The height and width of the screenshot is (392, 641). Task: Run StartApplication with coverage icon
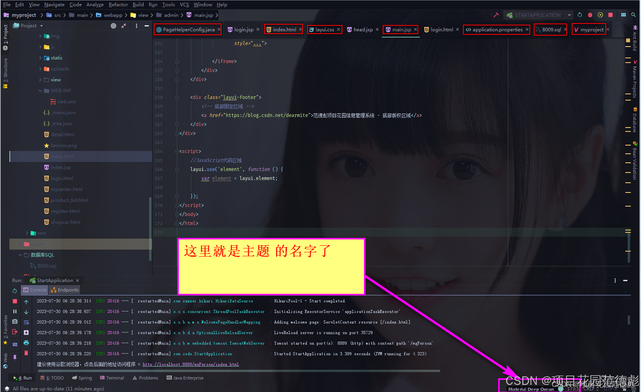600,15
